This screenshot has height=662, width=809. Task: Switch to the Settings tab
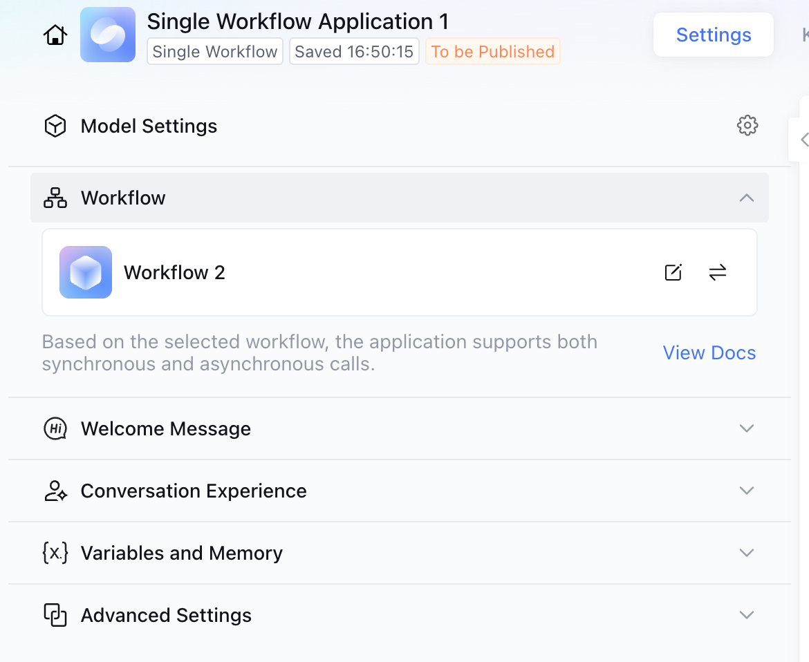714,35
